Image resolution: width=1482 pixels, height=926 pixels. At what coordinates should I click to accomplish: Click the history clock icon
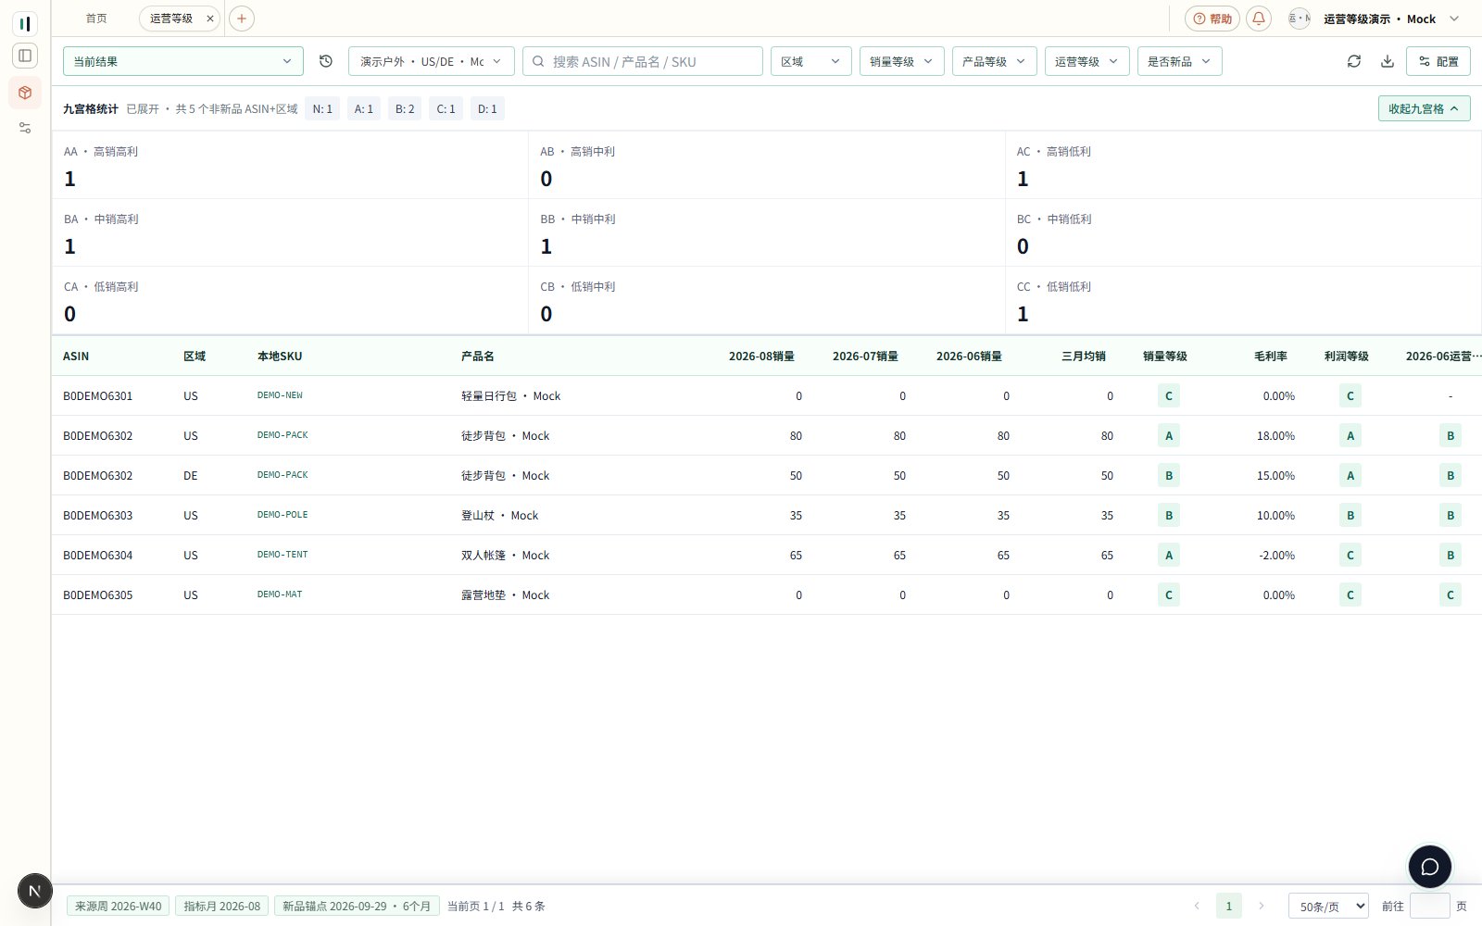click(326, 61)
